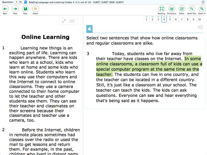This screenshot has height=155, width=207.
Task: Click paragraph number 3 in the question
Action: pos(88,54)
